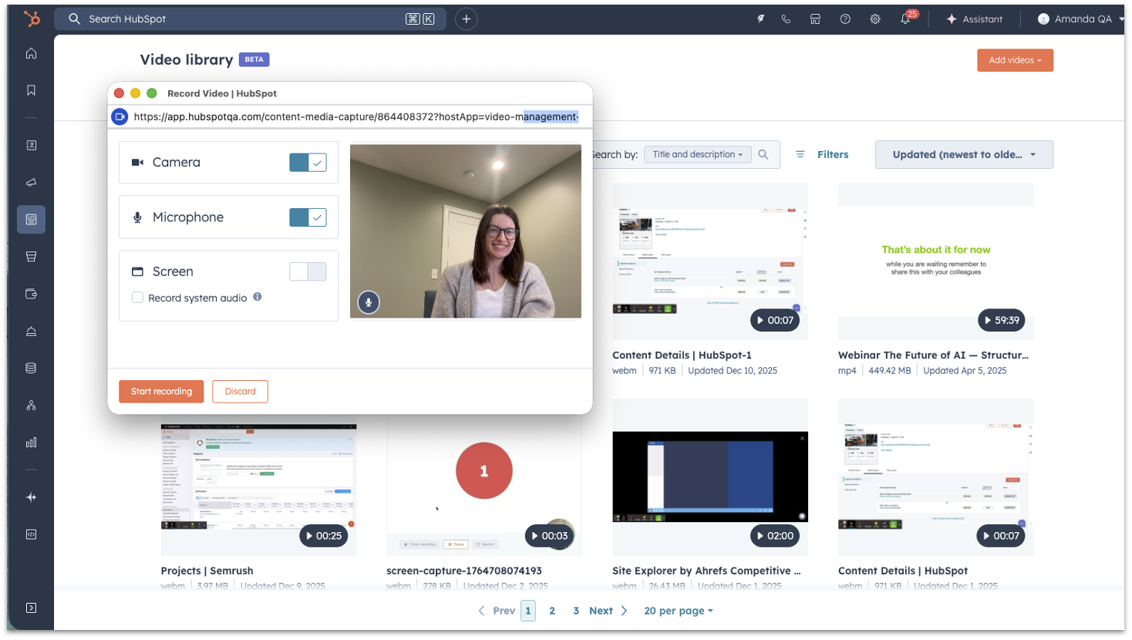Image resolution: width=1132 pixels, height=640 pixels.
Task: Click the BETA badge beside Video library
Action: pos(254,59)
